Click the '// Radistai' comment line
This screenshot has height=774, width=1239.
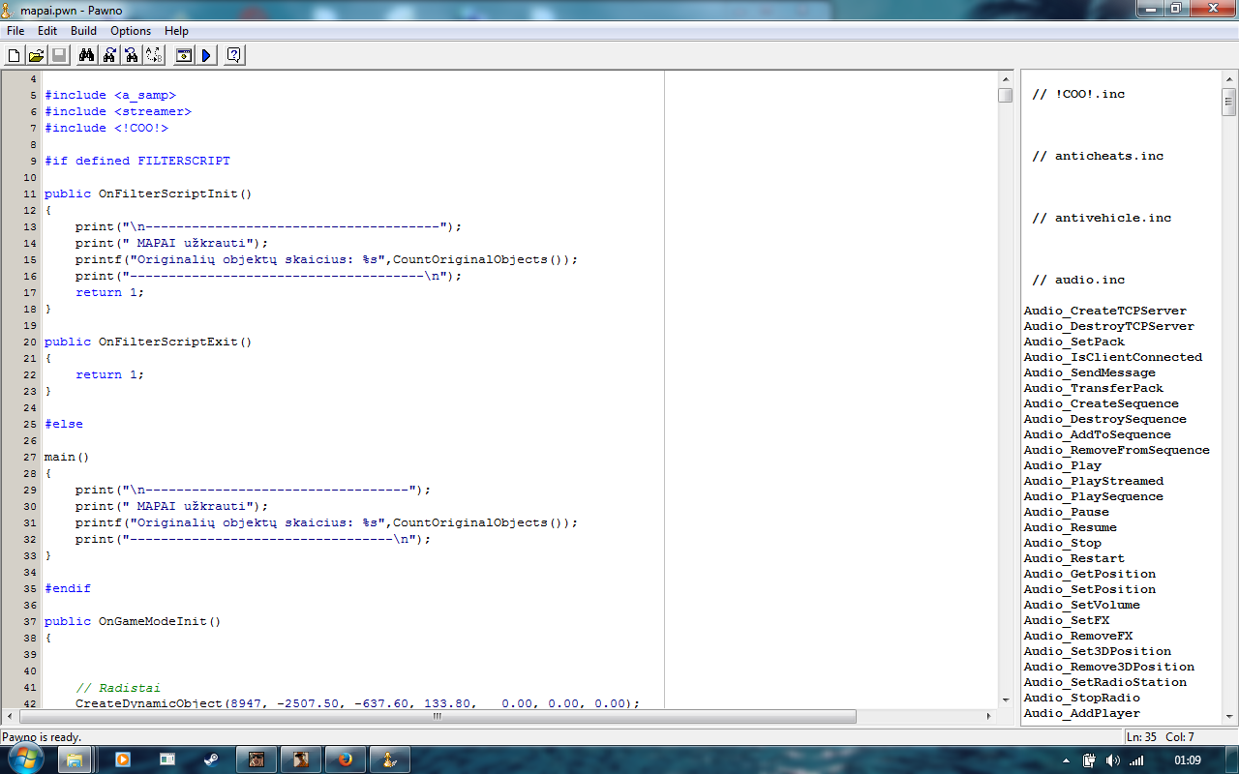tap(118, 688)
